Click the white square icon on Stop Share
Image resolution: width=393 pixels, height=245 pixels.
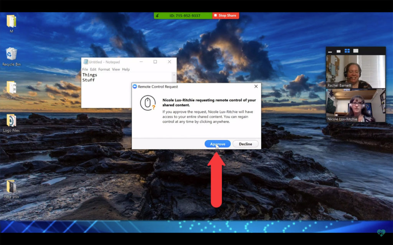215,15
